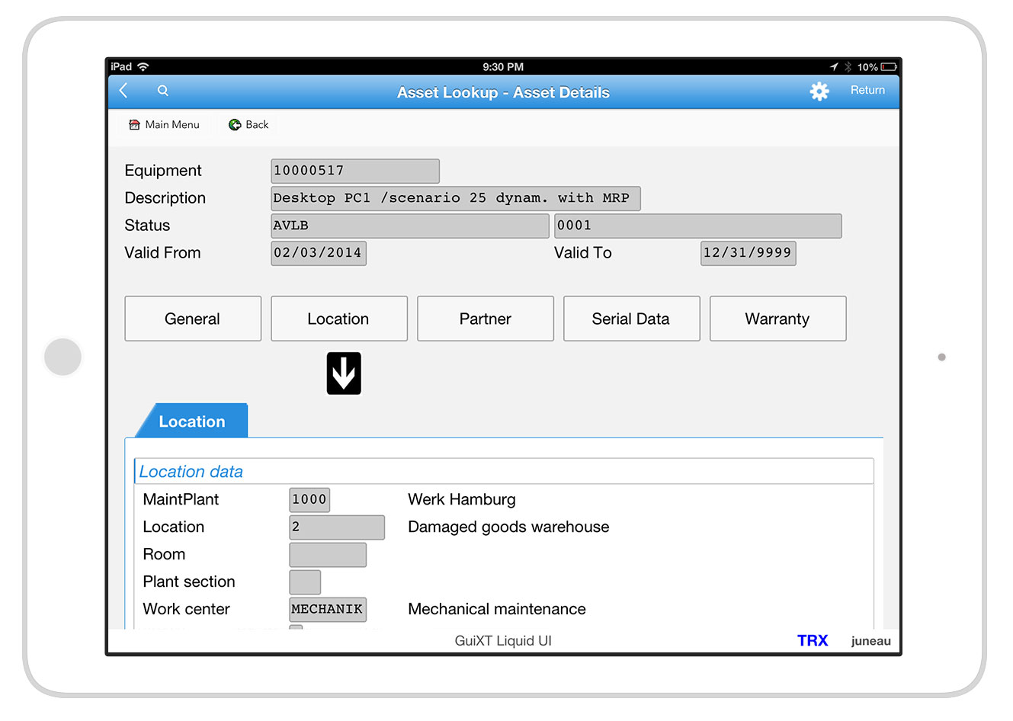Screen dimensions: 1013x721
Task: Click the Work center MECHANIK field
Action: coord(328,610)
